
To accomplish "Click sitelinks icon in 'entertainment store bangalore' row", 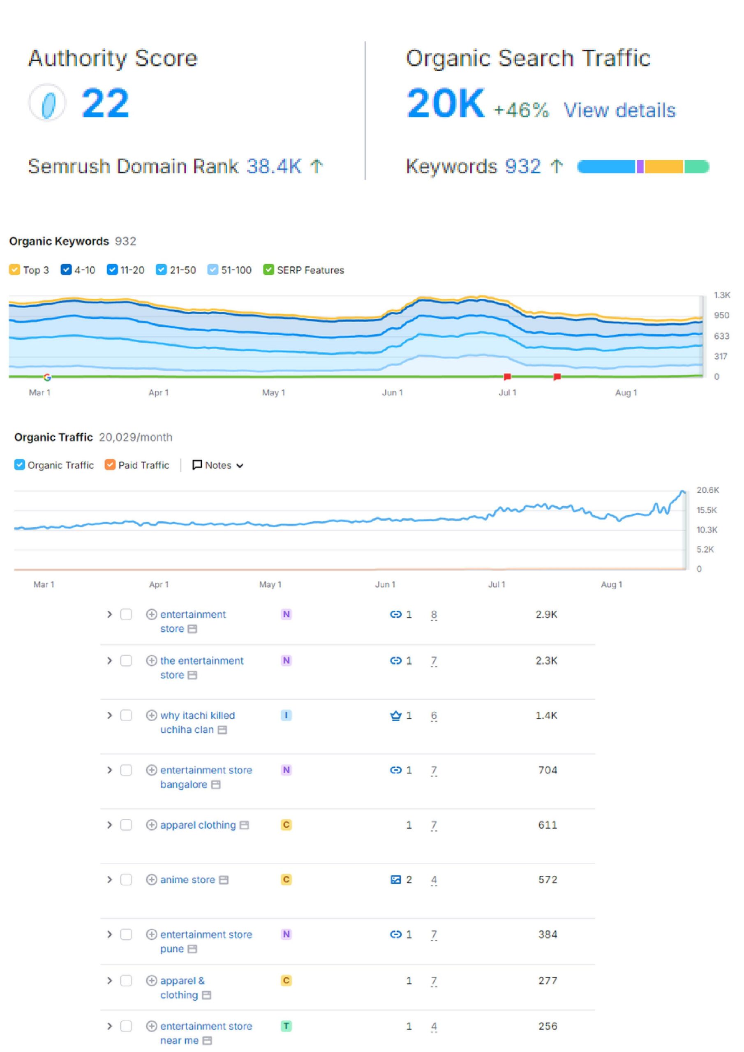I will (x=395, y=770).
